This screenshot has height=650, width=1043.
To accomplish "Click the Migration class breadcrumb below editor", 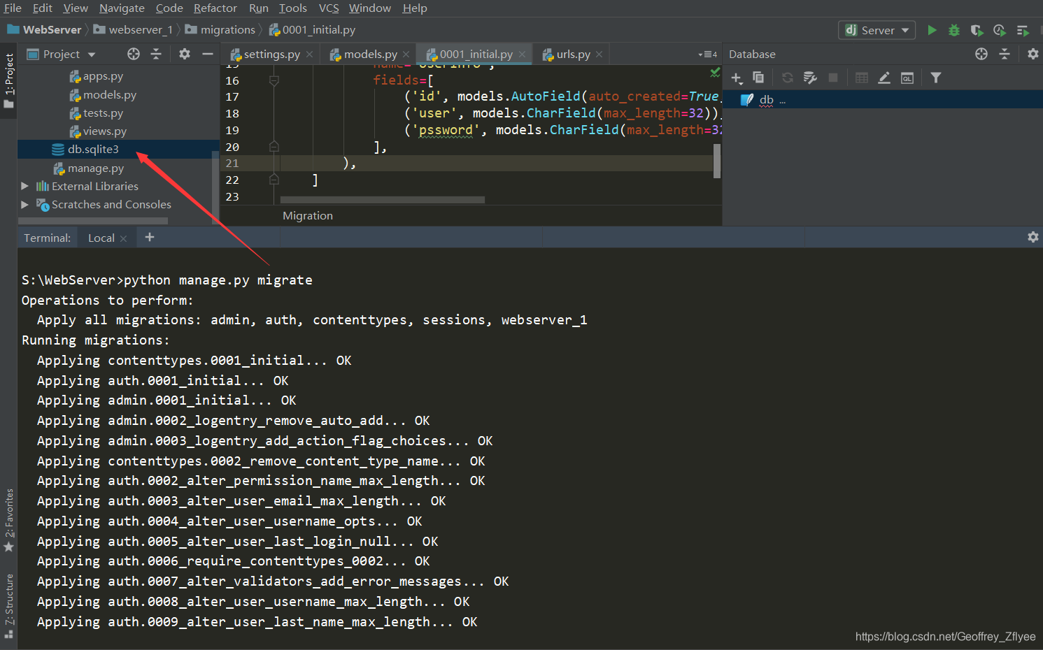I will (308, 216).
